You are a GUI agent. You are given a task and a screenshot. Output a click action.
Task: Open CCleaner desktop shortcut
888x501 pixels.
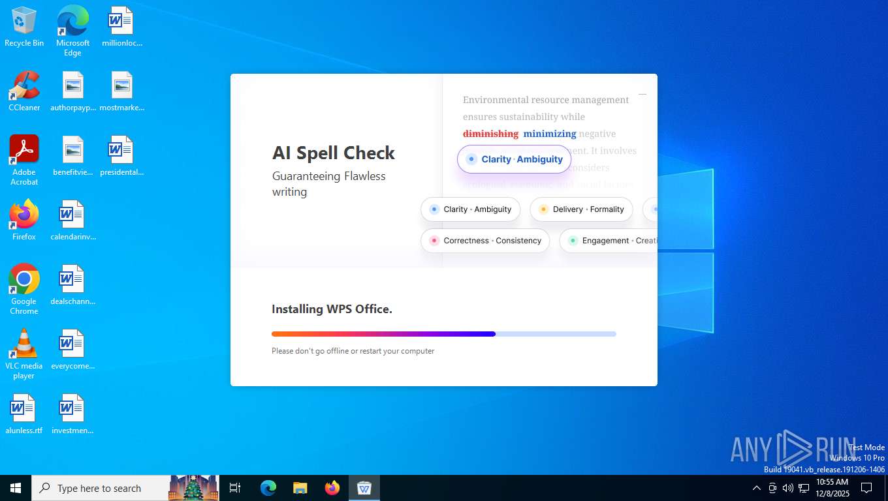[x=24, y=91]
